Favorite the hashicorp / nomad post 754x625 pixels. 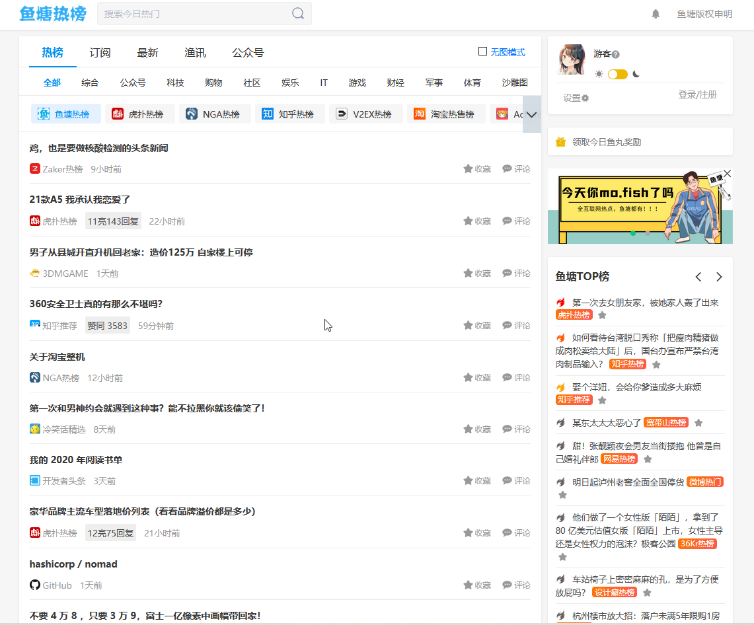point(477,585)
